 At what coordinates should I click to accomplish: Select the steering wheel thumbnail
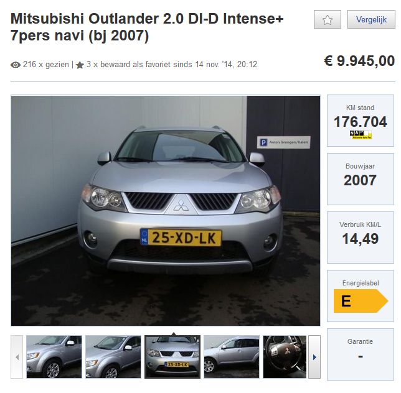point(285,357)
